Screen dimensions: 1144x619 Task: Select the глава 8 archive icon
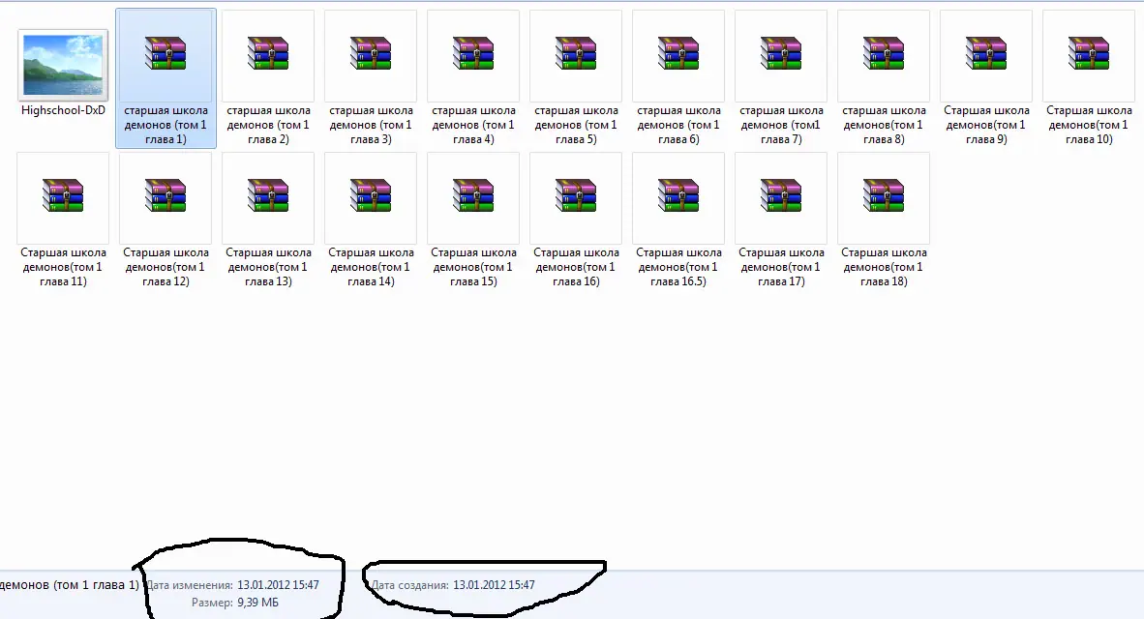coord(884,53)
